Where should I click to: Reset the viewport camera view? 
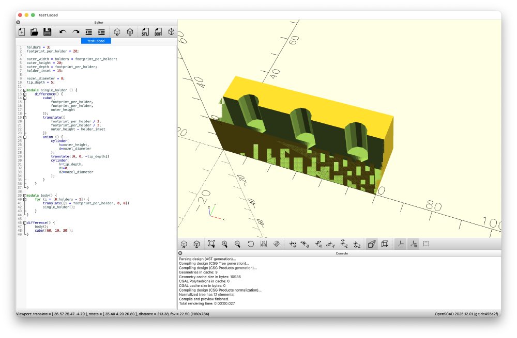[251, 243]
